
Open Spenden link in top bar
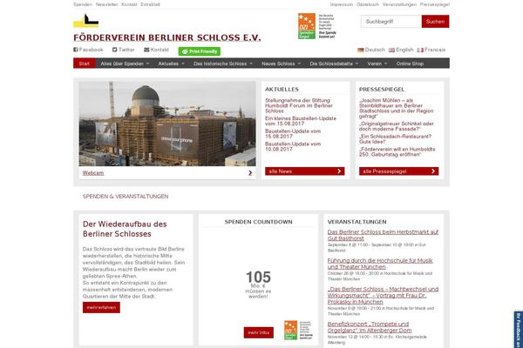[83, 4]
